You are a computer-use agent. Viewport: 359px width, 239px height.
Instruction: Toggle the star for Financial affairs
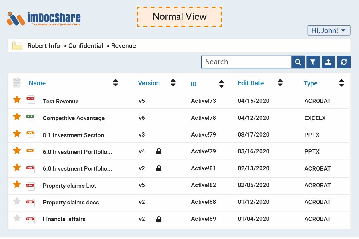(x=17, y=218)
